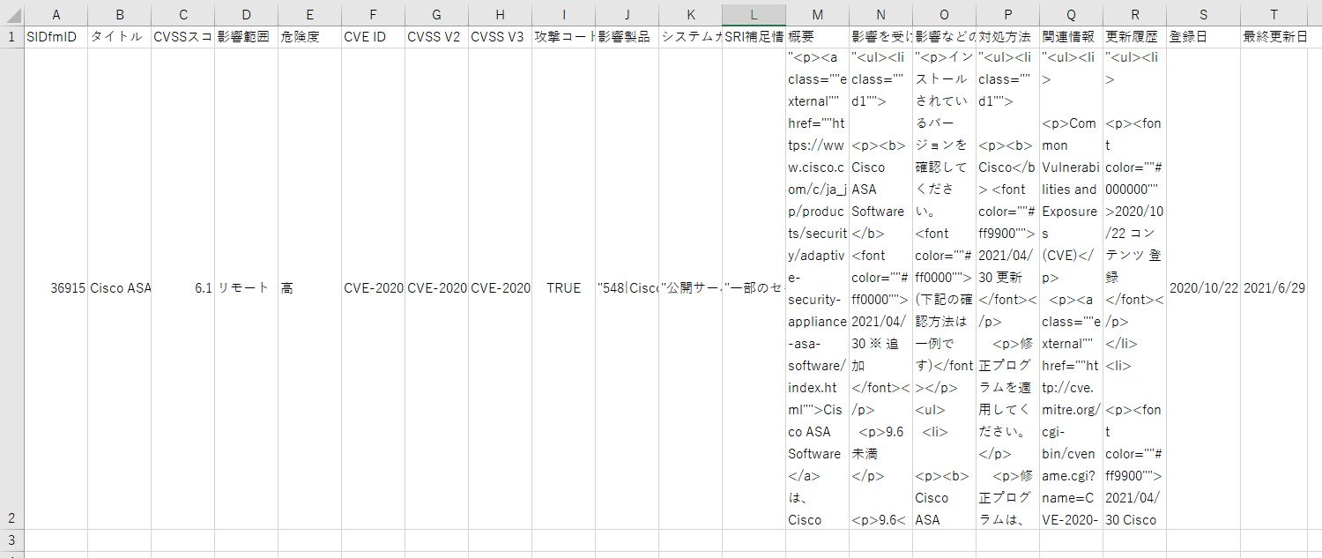Select row 3 header
This screenshot has height=558, width=1322.
coord(12,539)
